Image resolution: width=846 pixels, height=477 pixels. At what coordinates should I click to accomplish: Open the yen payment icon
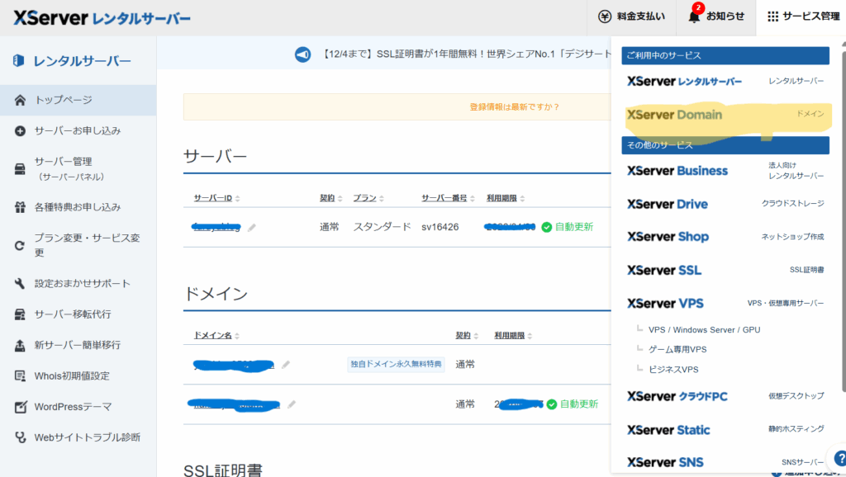click(605, 17)
